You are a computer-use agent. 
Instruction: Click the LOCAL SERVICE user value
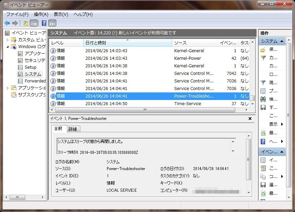pyautogui.click(x=121, y=190)
